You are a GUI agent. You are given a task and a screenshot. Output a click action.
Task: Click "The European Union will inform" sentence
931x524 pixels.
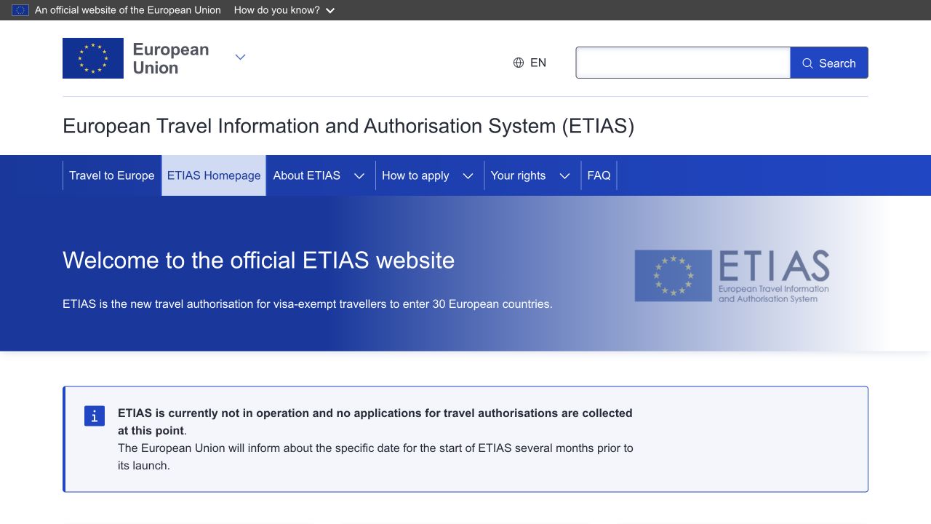coord(375,456)
